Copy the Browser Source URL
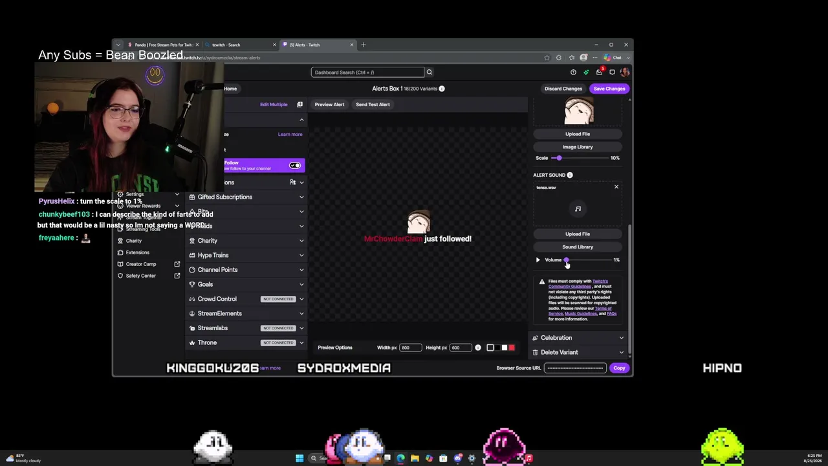Screen dimensions: 828x466 [x=619, y=368]
